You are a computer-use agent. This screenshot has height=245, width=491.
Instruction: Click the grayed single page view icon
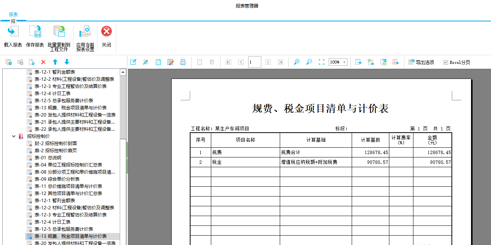pyautogui.click(x=200, y=62)
